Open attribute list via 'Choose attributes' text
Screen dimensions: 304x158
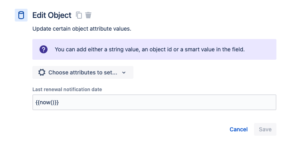pos(83,72)
